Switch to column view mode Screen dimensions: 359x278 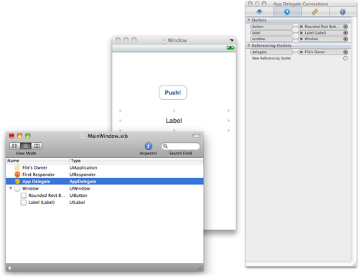(x=37, y=146)
